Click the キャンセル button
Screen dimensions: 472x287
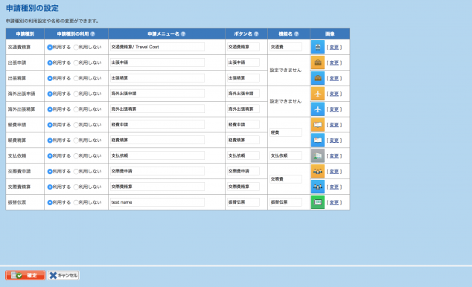coord(63,275)
